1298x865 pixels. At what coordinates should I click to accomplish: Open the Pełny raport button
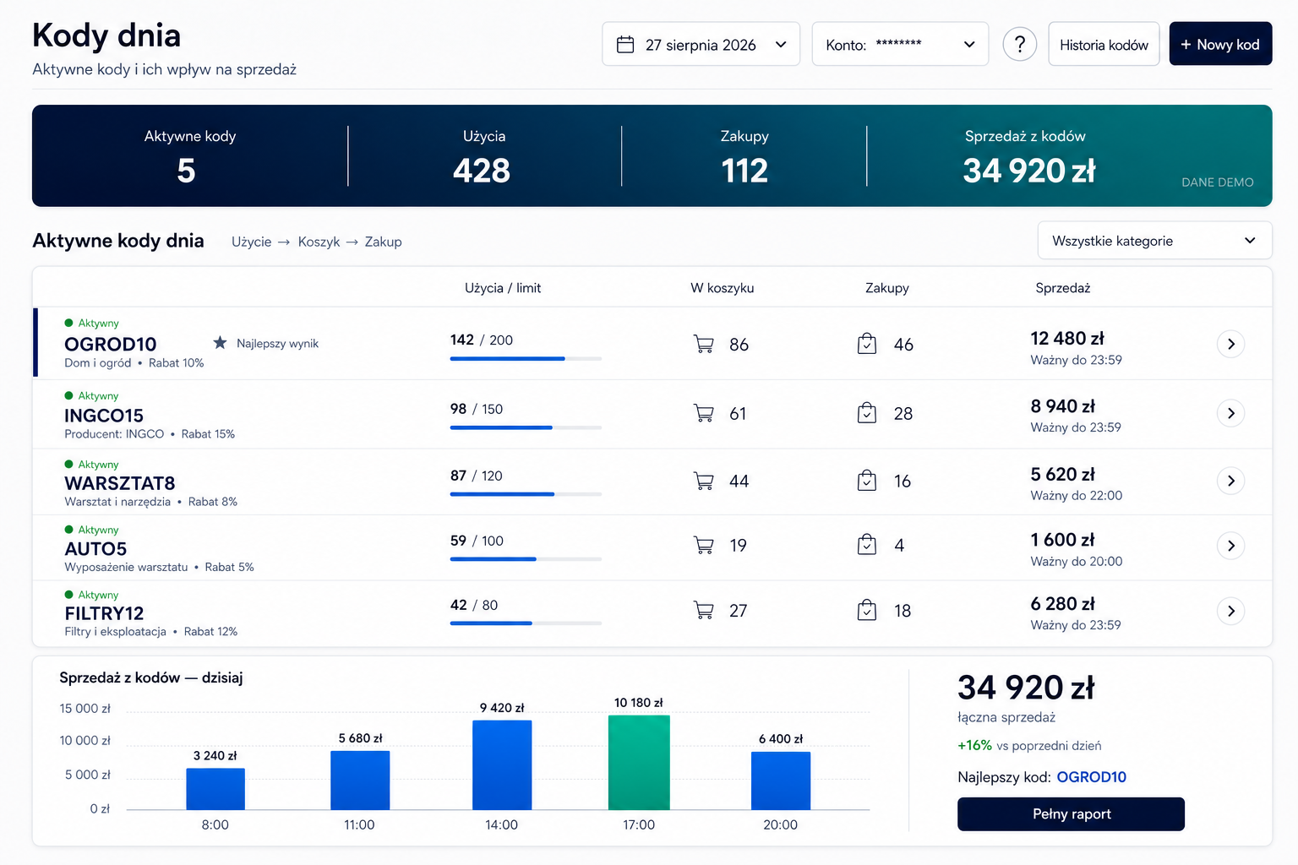[1071, 813]
